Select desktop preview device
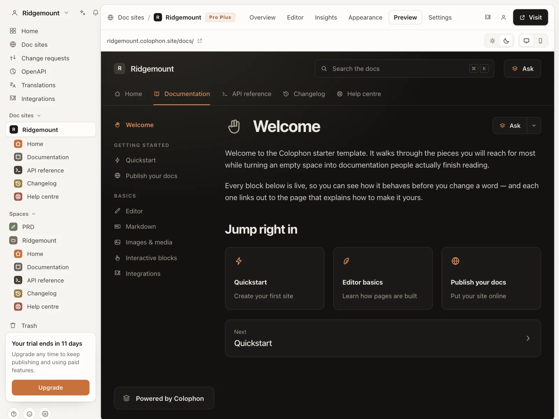Image resolution: width=559 pixels, height=419 pixels. pos(527,41)
